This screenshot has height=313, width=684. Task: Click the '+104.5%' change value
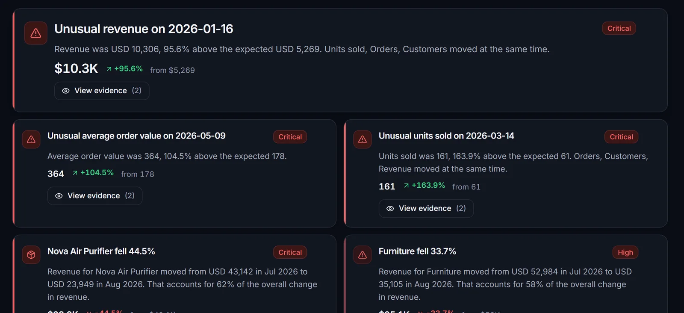(97, 173)
